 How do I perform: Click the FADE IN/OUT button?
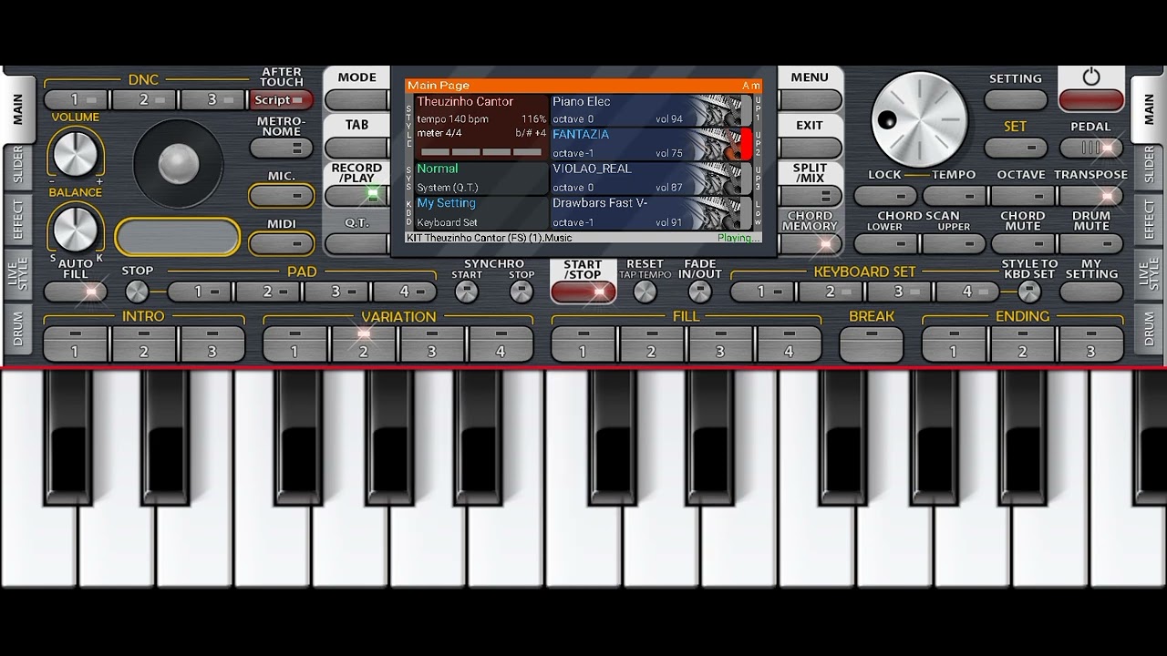pos(699,292)
